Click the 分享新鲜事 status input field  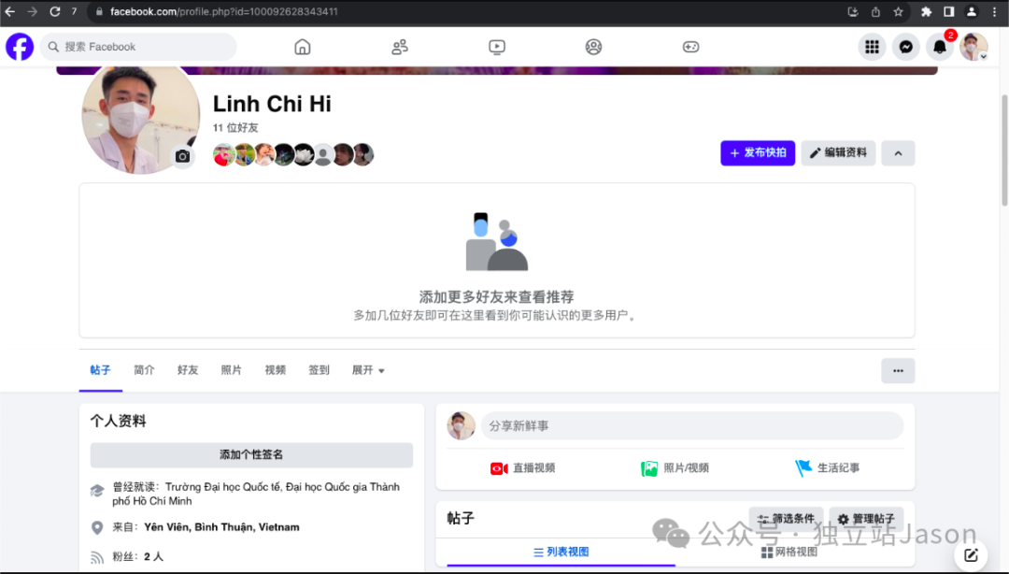(x=691, y=425)
